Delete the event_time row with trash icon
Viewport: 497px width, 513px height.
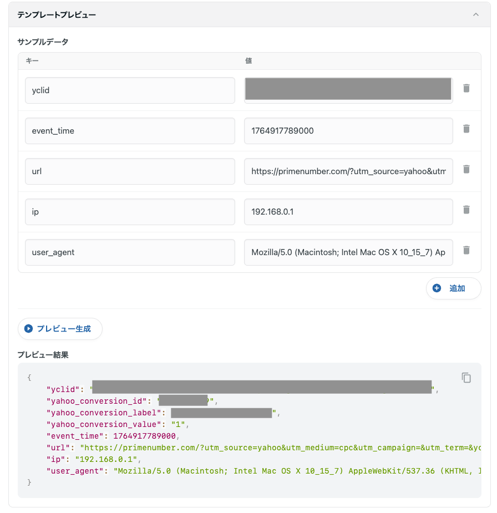coord(466,129)
